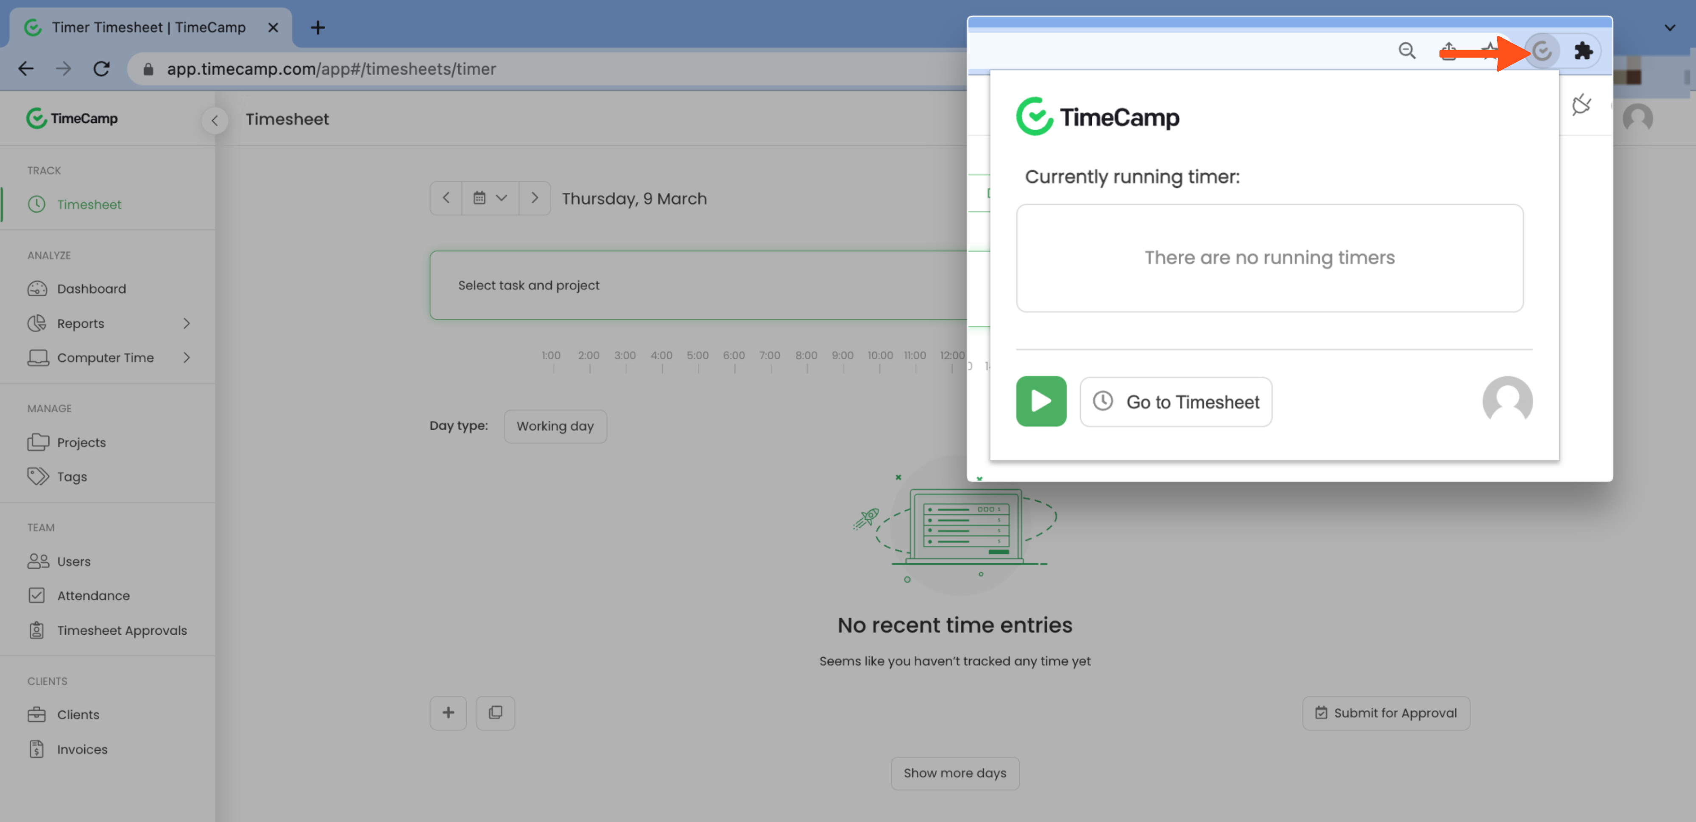Collapse the sidebar with chevron button
Screen dimensions: 1696x822
coord(215,120)
